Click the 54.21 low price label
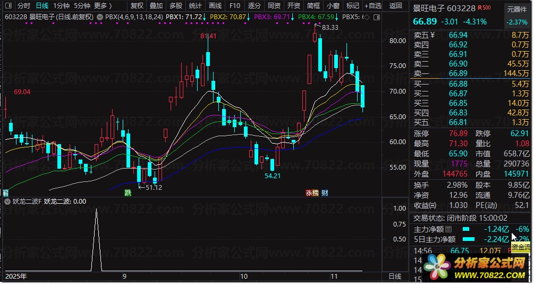534x284 pixels. [273, 176]
